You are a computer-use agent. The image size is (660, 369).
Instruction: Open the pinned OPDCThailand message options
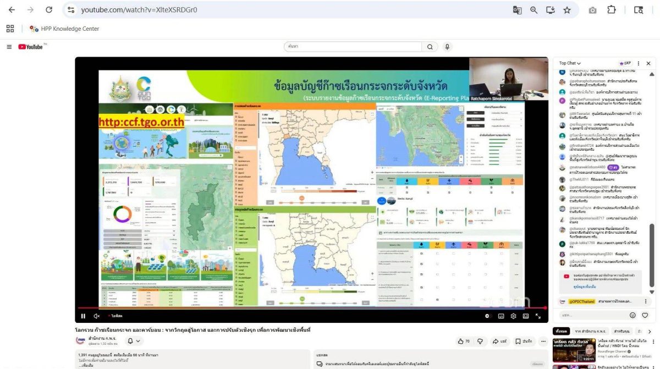click(x=645, y=301)
